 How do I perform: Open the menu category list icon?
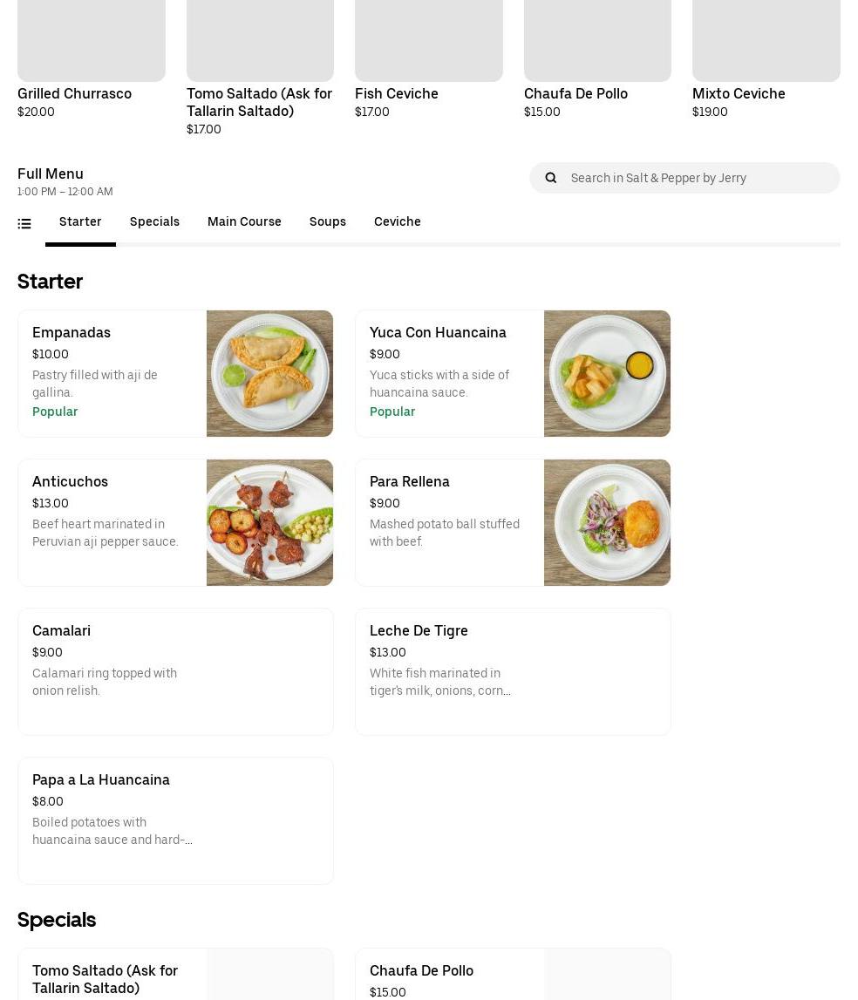tap(24, 224)
